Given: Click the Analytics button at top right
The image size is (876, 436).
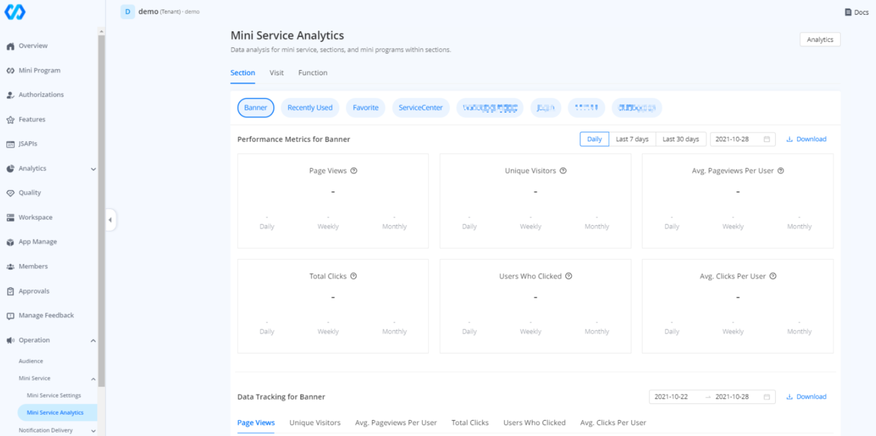Looking at the screenshot, I should tap(819, 39).
